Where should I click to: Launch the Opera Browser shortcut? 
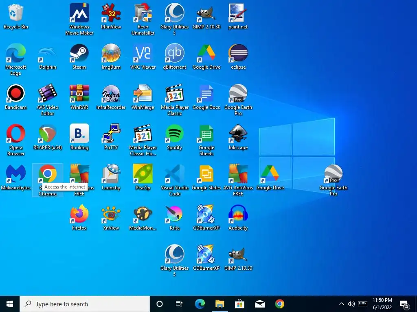tap(16, 140)
